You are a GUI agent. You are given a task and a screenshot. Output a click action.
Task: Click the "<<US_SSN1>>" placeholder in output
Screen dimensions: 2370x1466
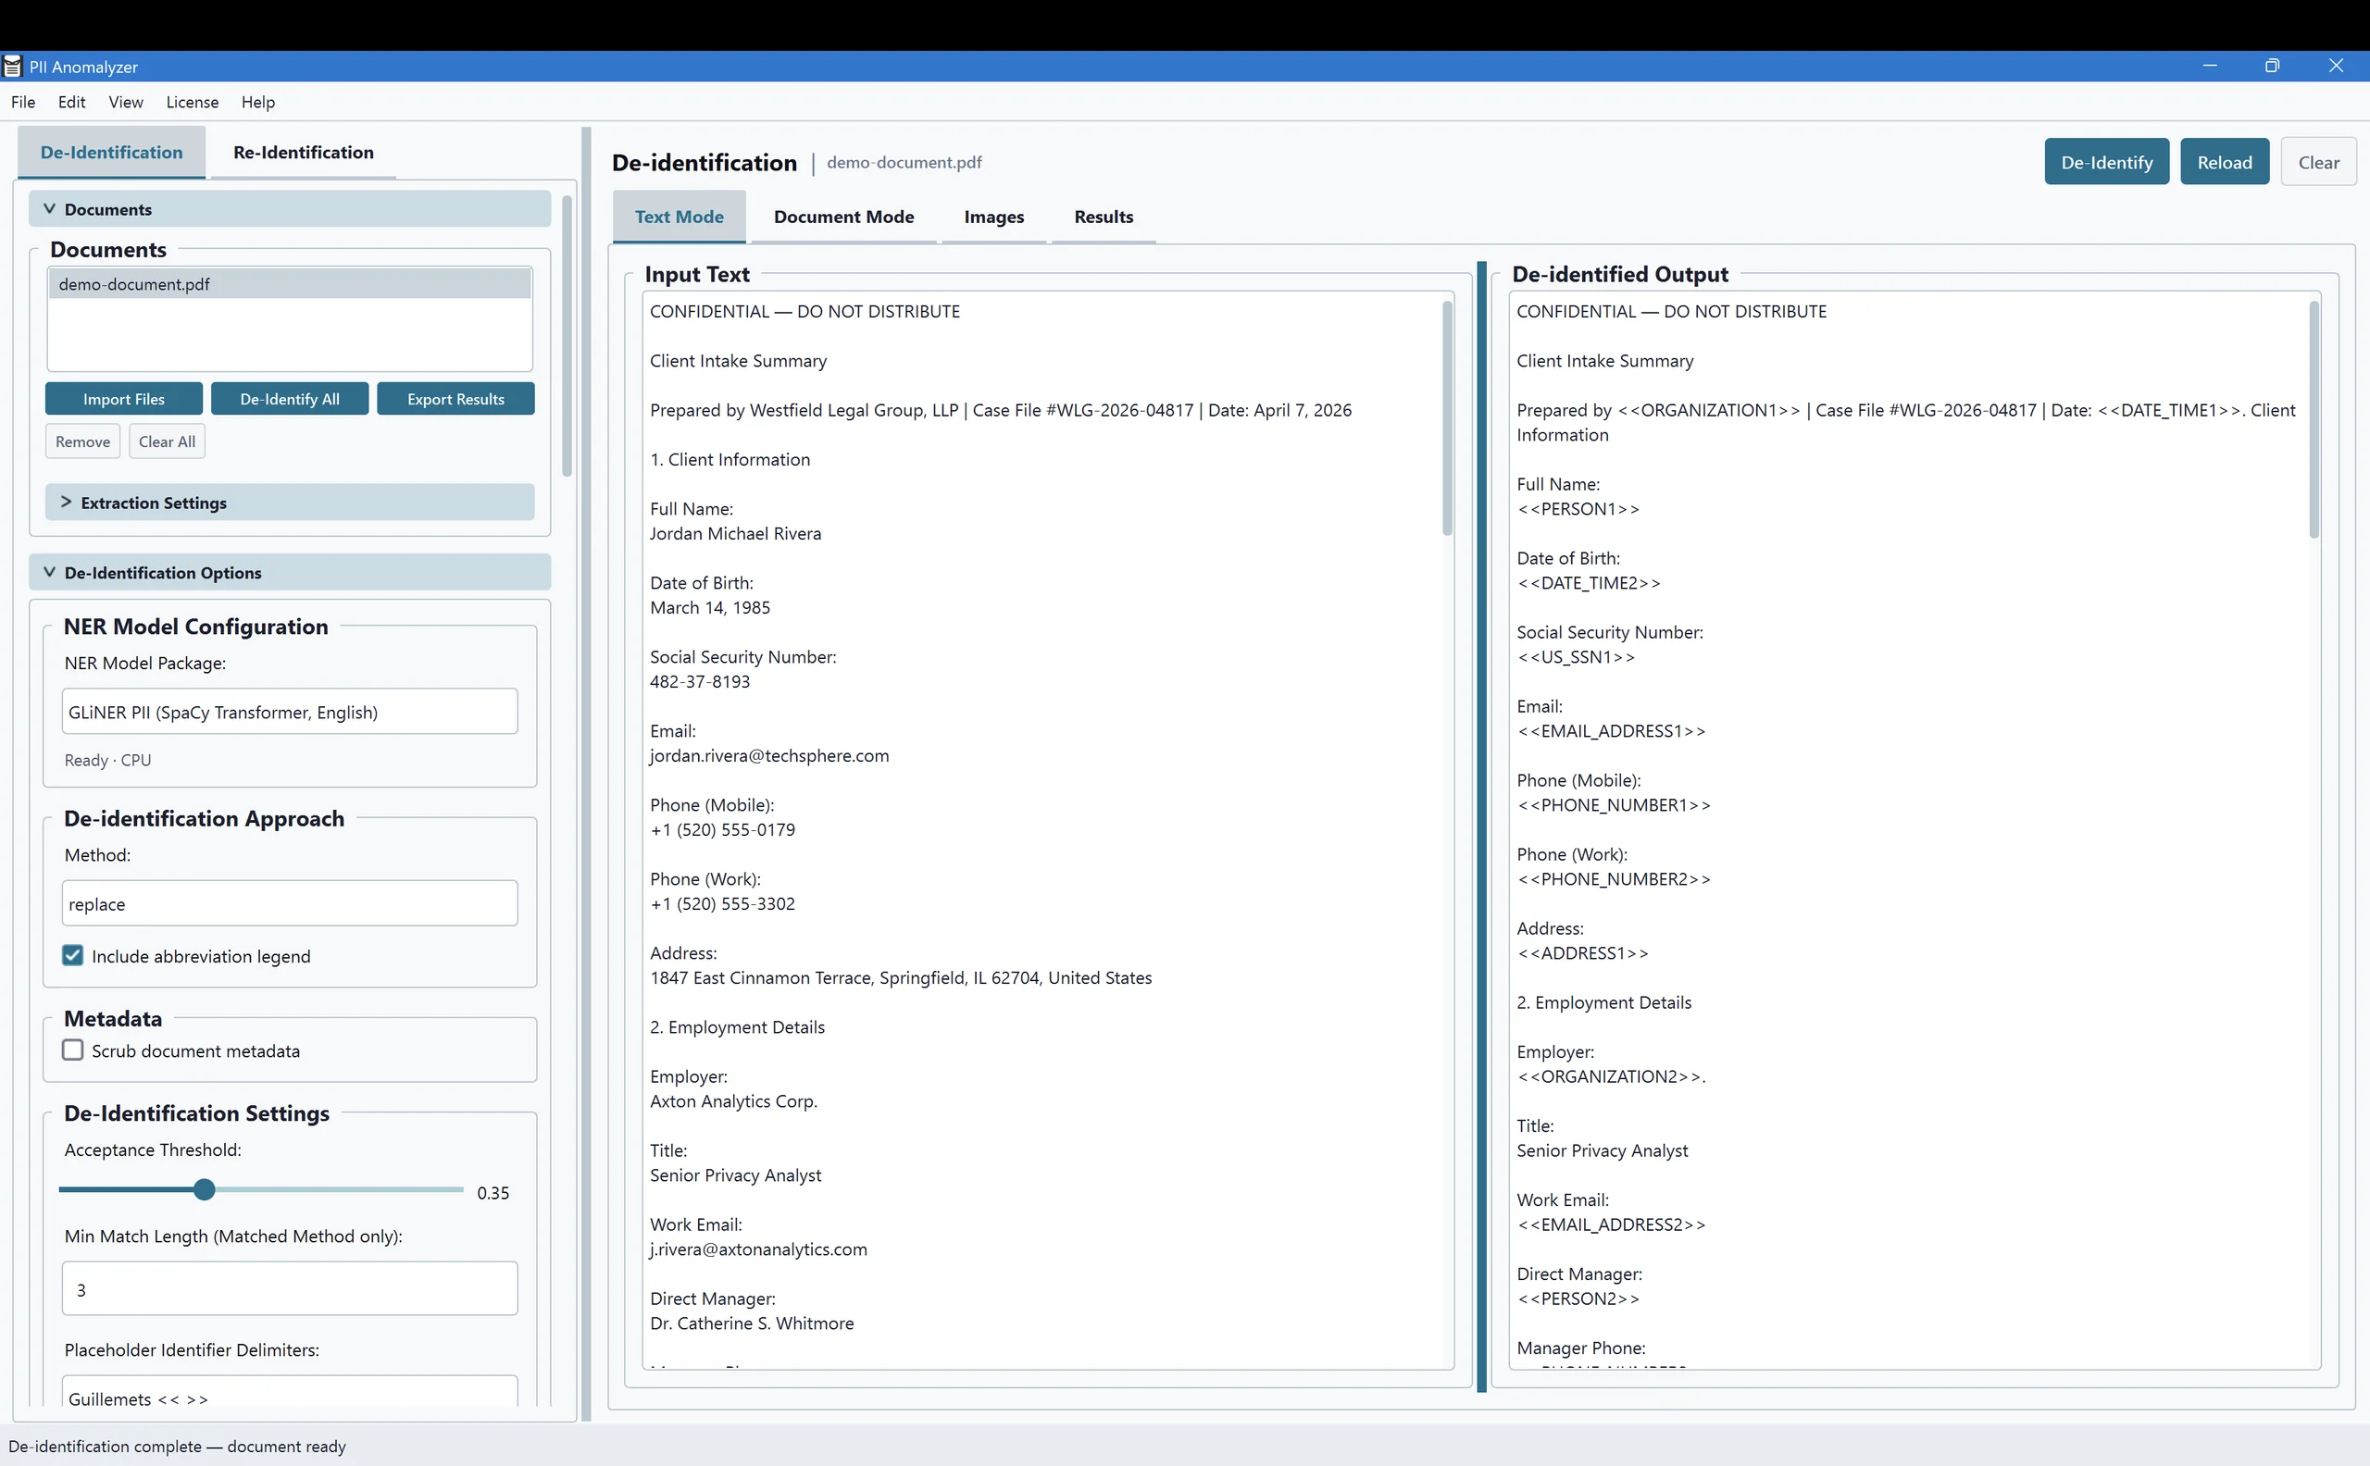[1576, 656]
